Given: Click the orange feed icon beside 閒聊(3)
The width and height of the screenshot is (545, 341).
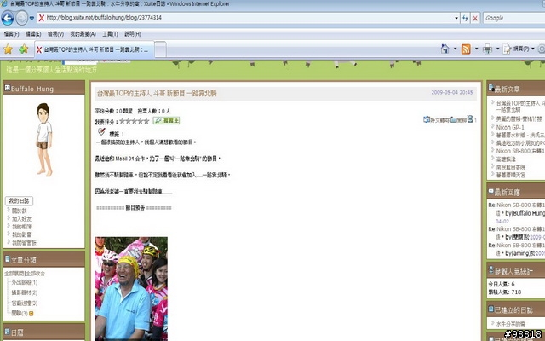Looking at the screenshot, I should point(32,314).
